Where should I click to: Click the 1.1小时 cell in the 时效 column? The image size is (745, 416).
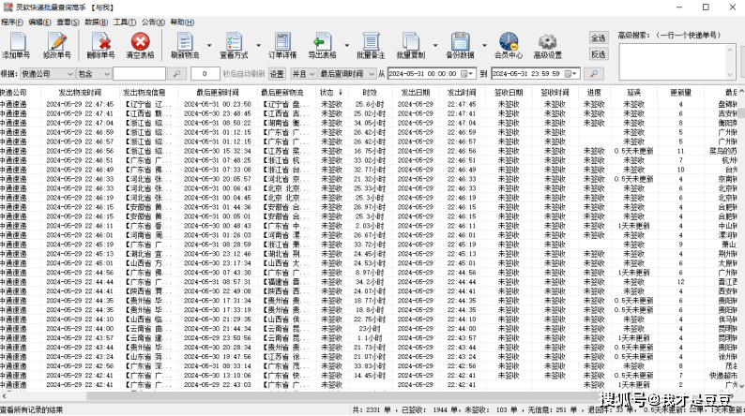[370, 338]
